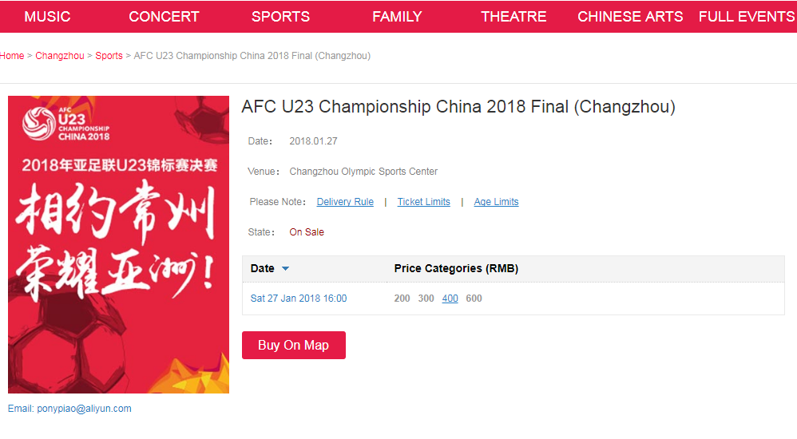Choose the 400 RMB price category
This screenshot has width=797, height=439.
450,299
